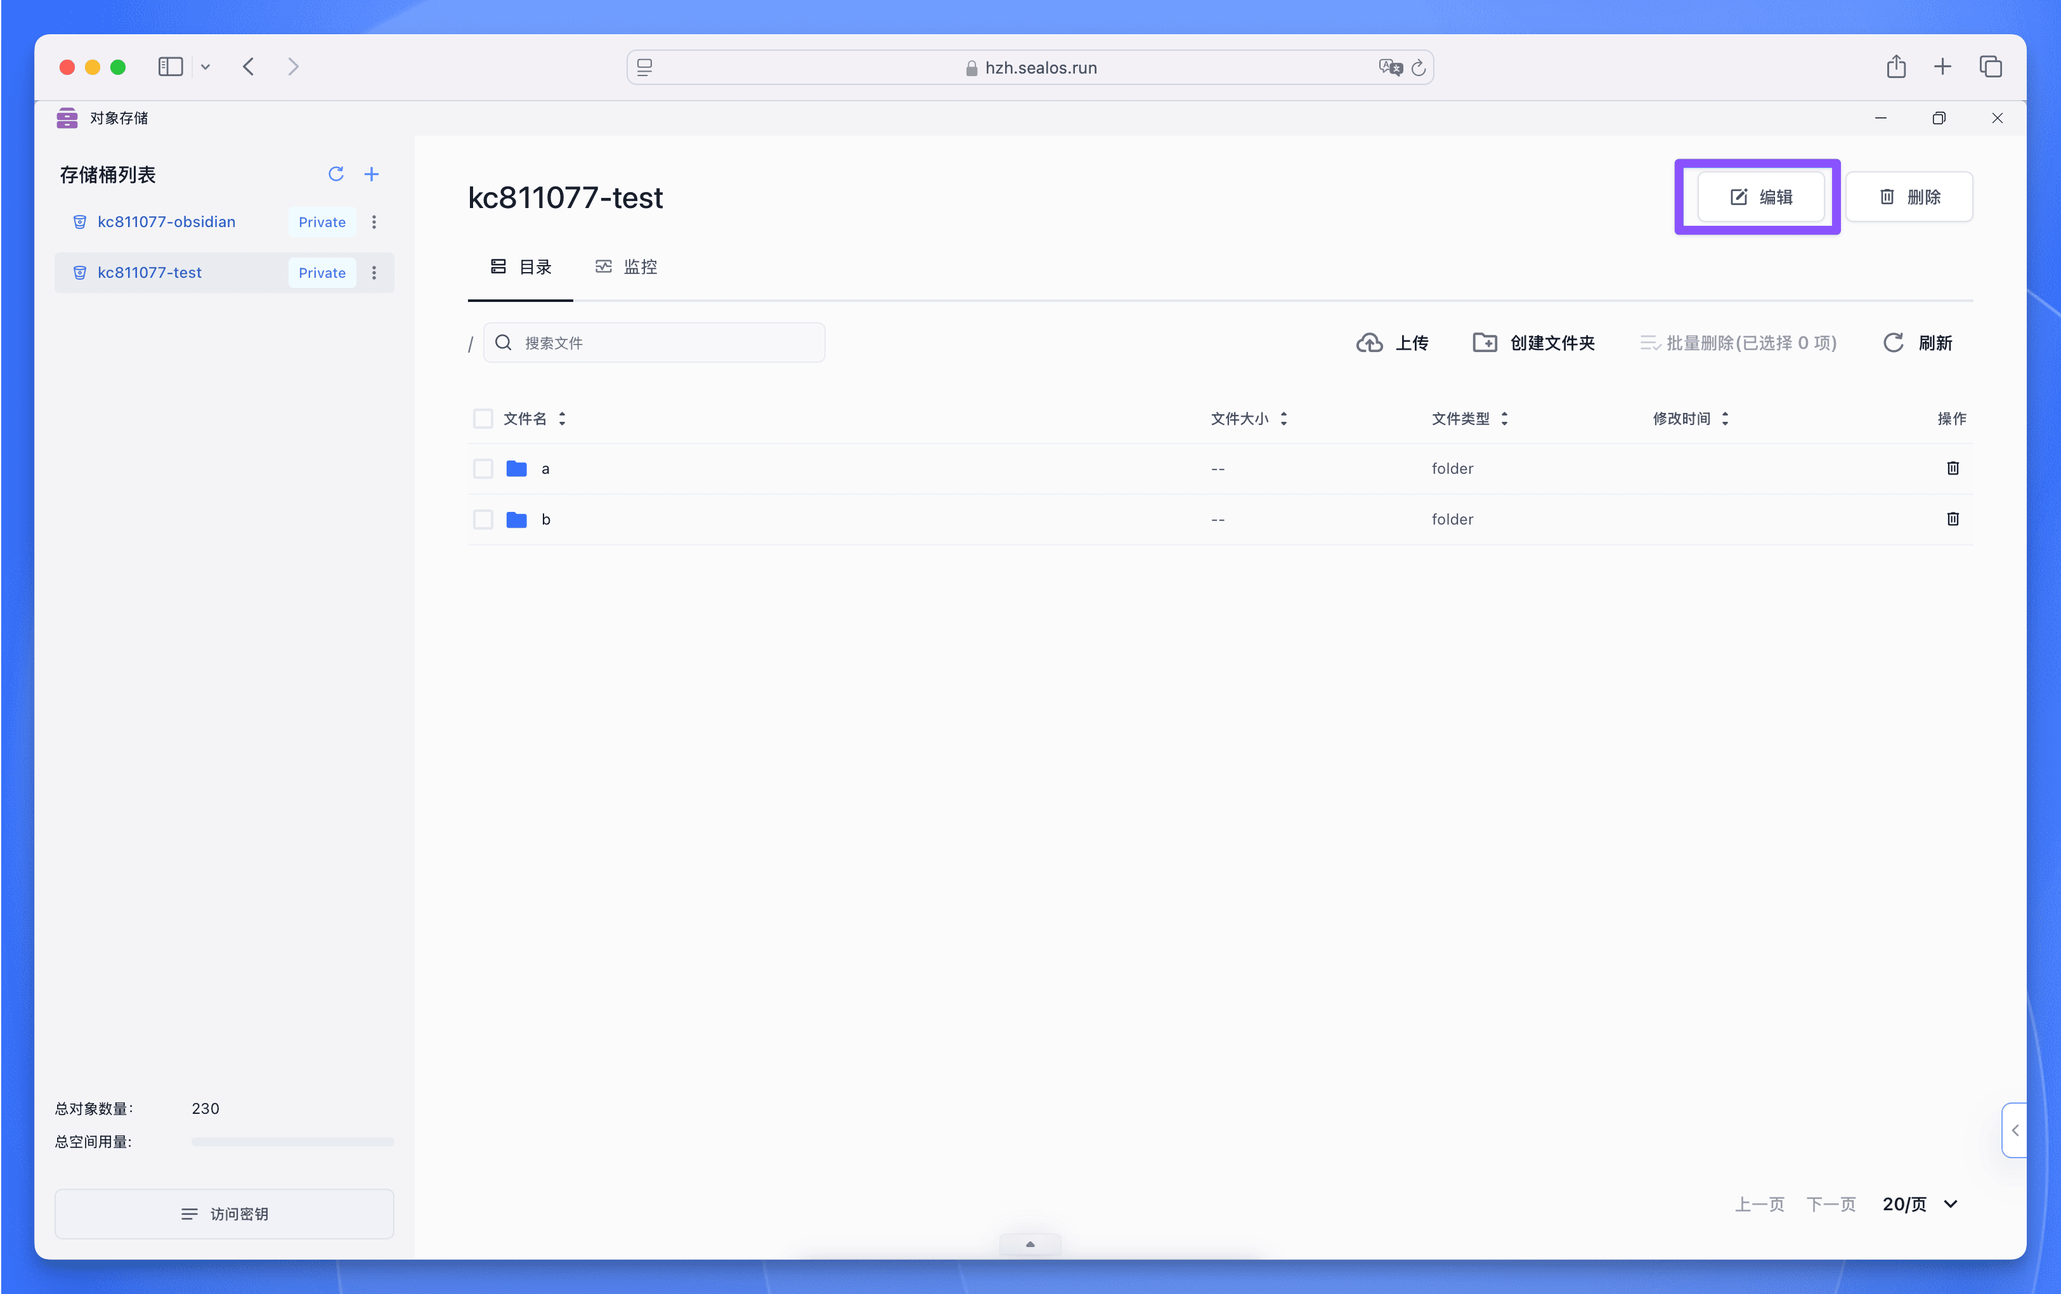
Task: Open folder b icon
Action: (517, 520)
